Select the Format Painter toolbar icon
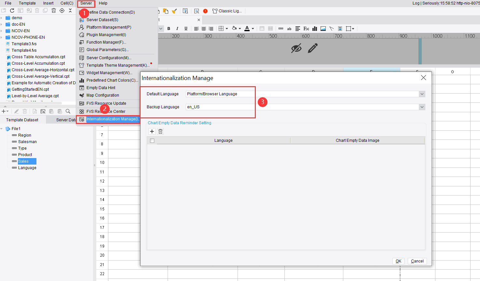The width and height of the screenshot is (480, 281). [174, 11]
